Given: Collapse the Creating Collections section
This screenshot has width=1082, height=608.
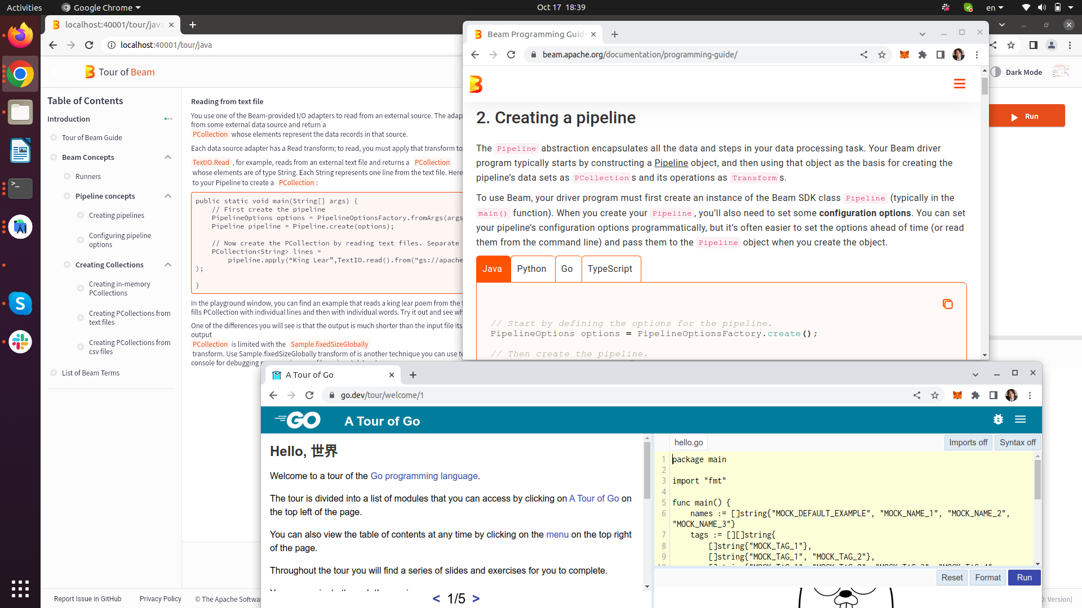Looking at the screenshot, I should 167,265.
